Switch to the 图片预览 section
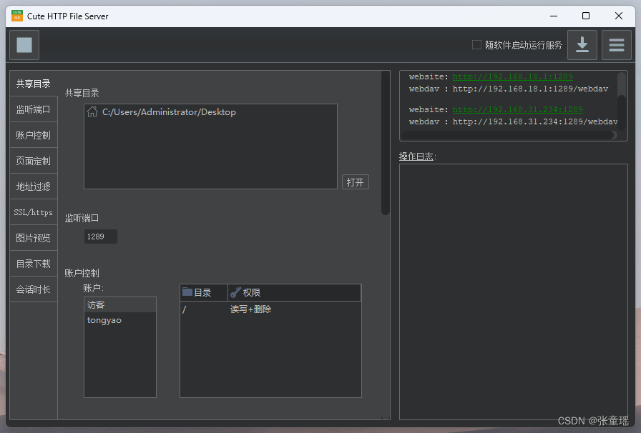Viewport: 641px width, 433px height. (33, 237)
